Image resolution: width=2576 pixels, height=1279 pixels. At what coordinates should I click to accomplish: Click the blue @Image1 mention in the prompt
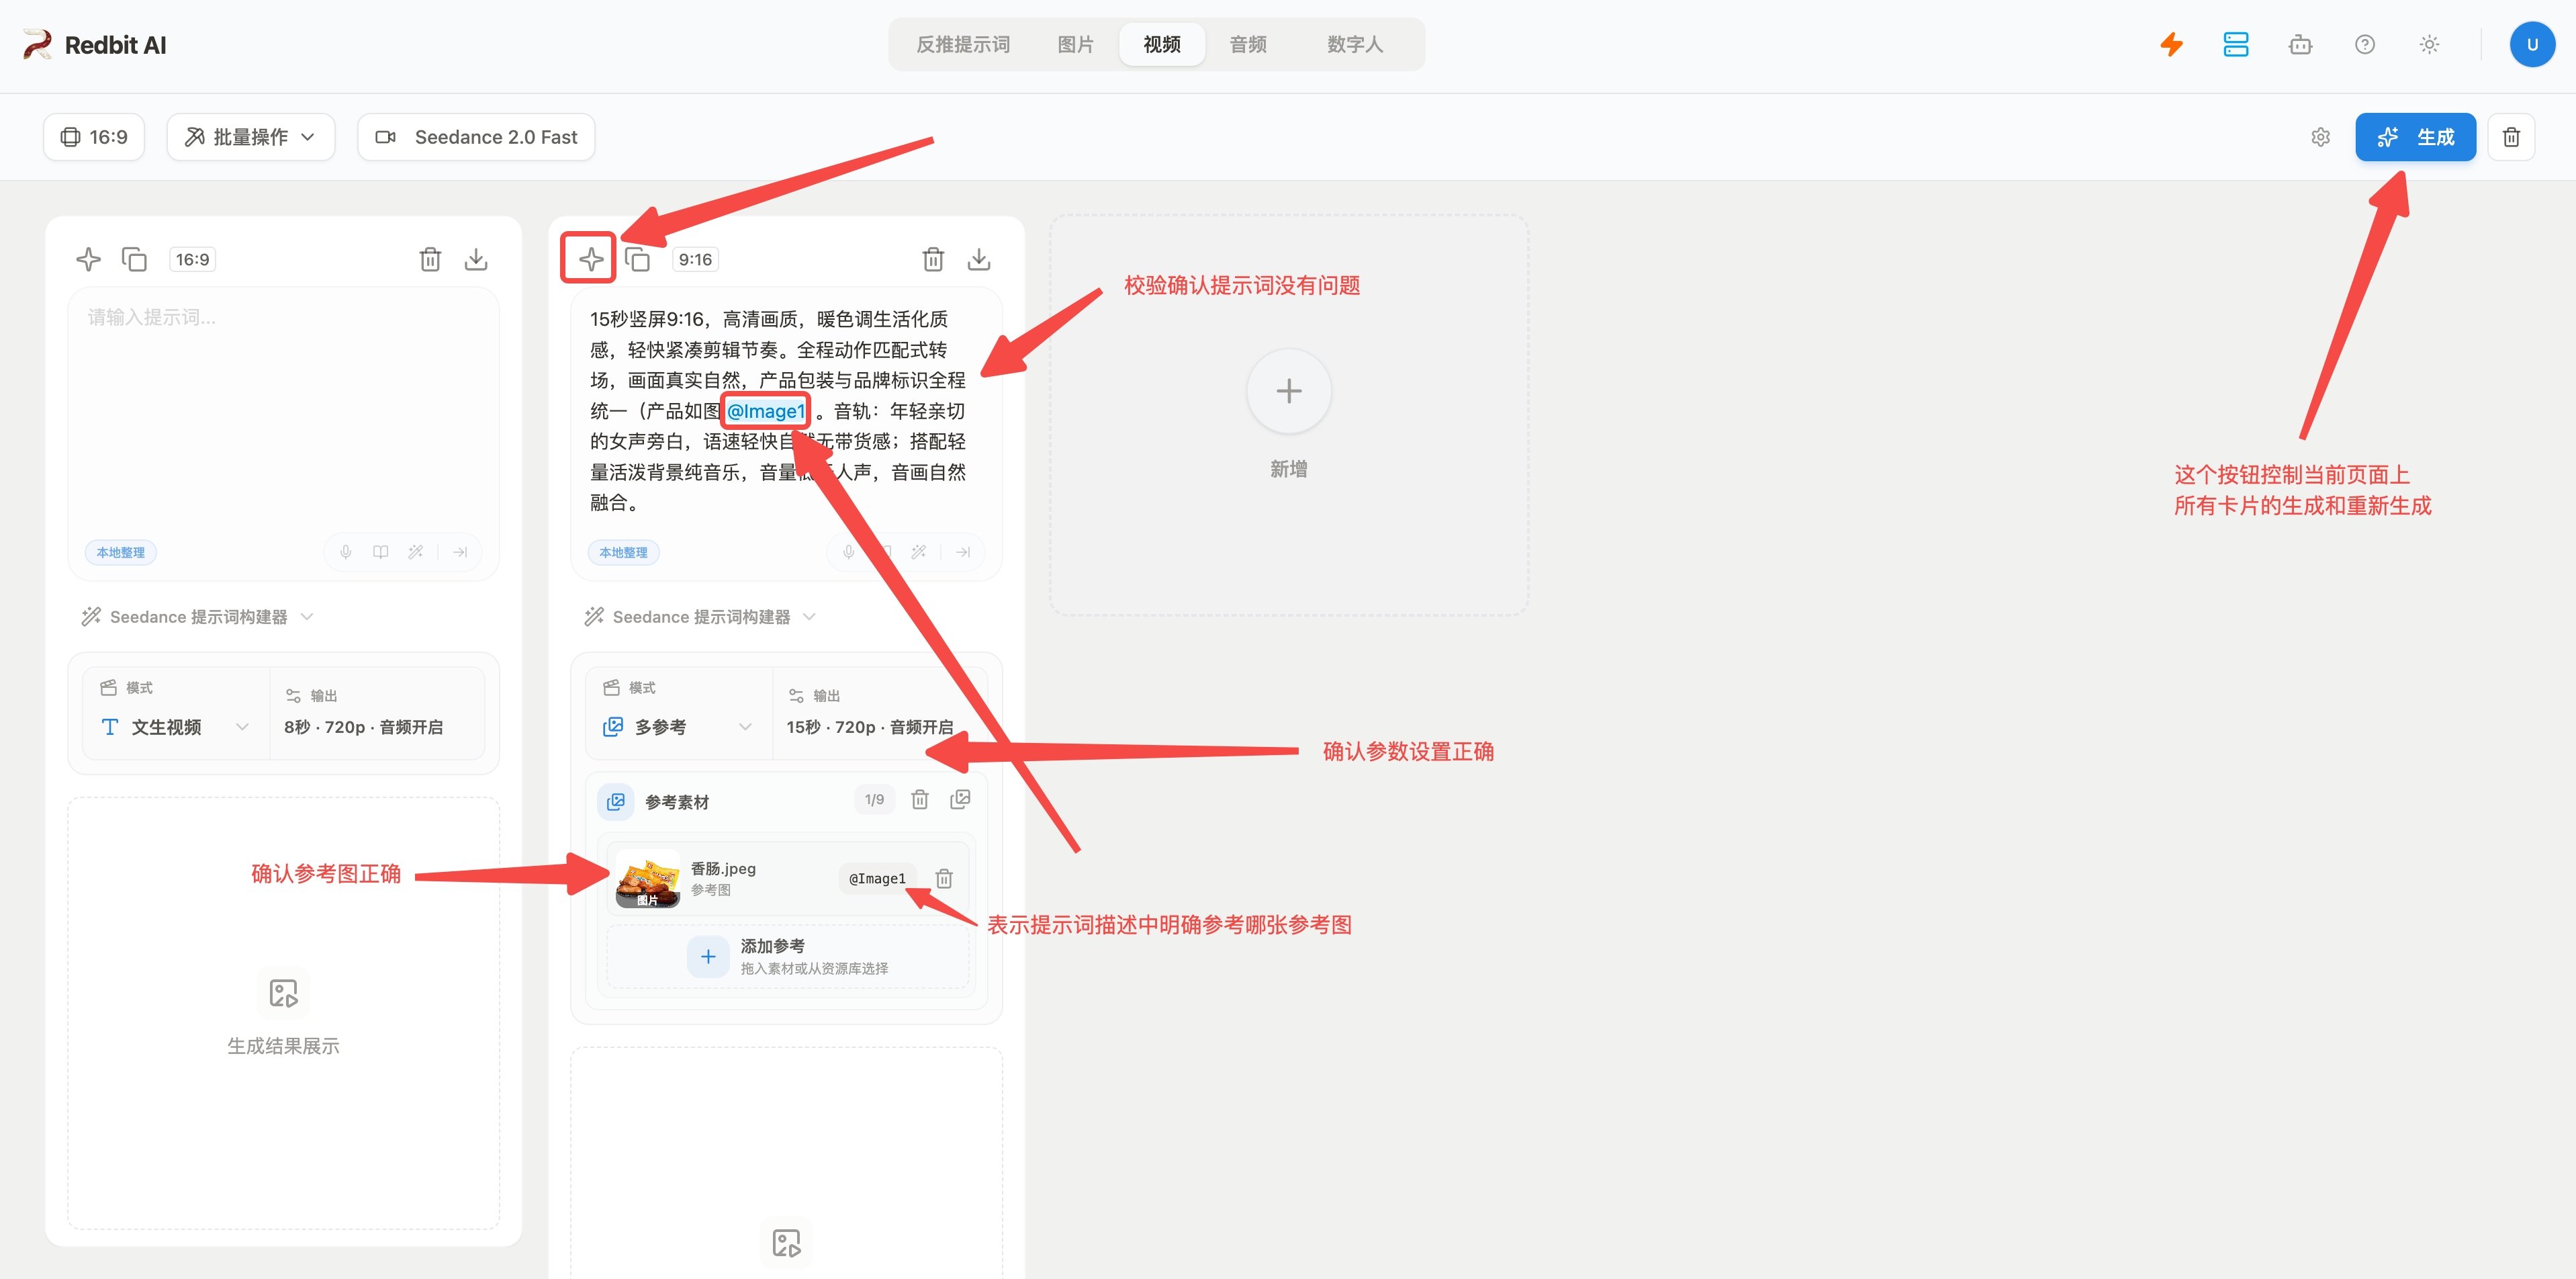[x=766, y=411]
